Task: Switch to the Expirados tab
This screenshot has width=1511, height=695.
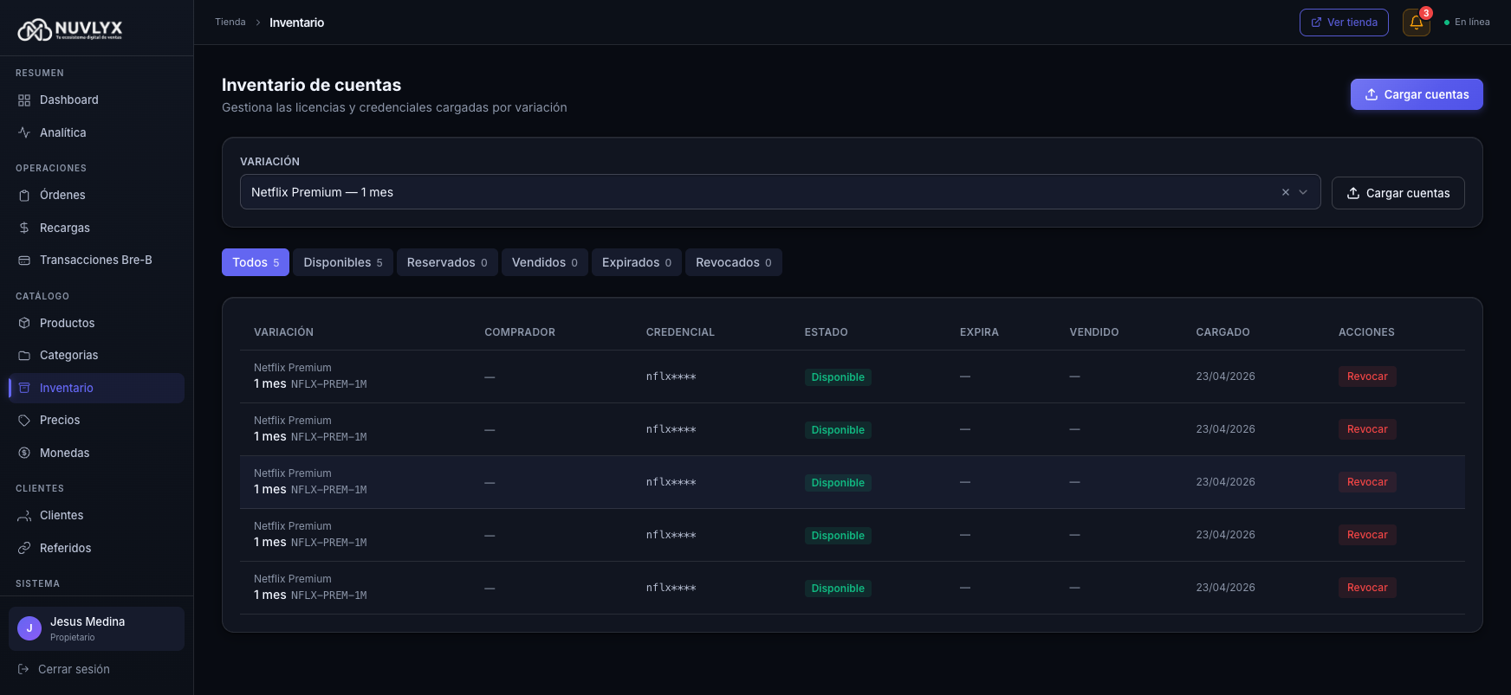Action: coord(637,262)
